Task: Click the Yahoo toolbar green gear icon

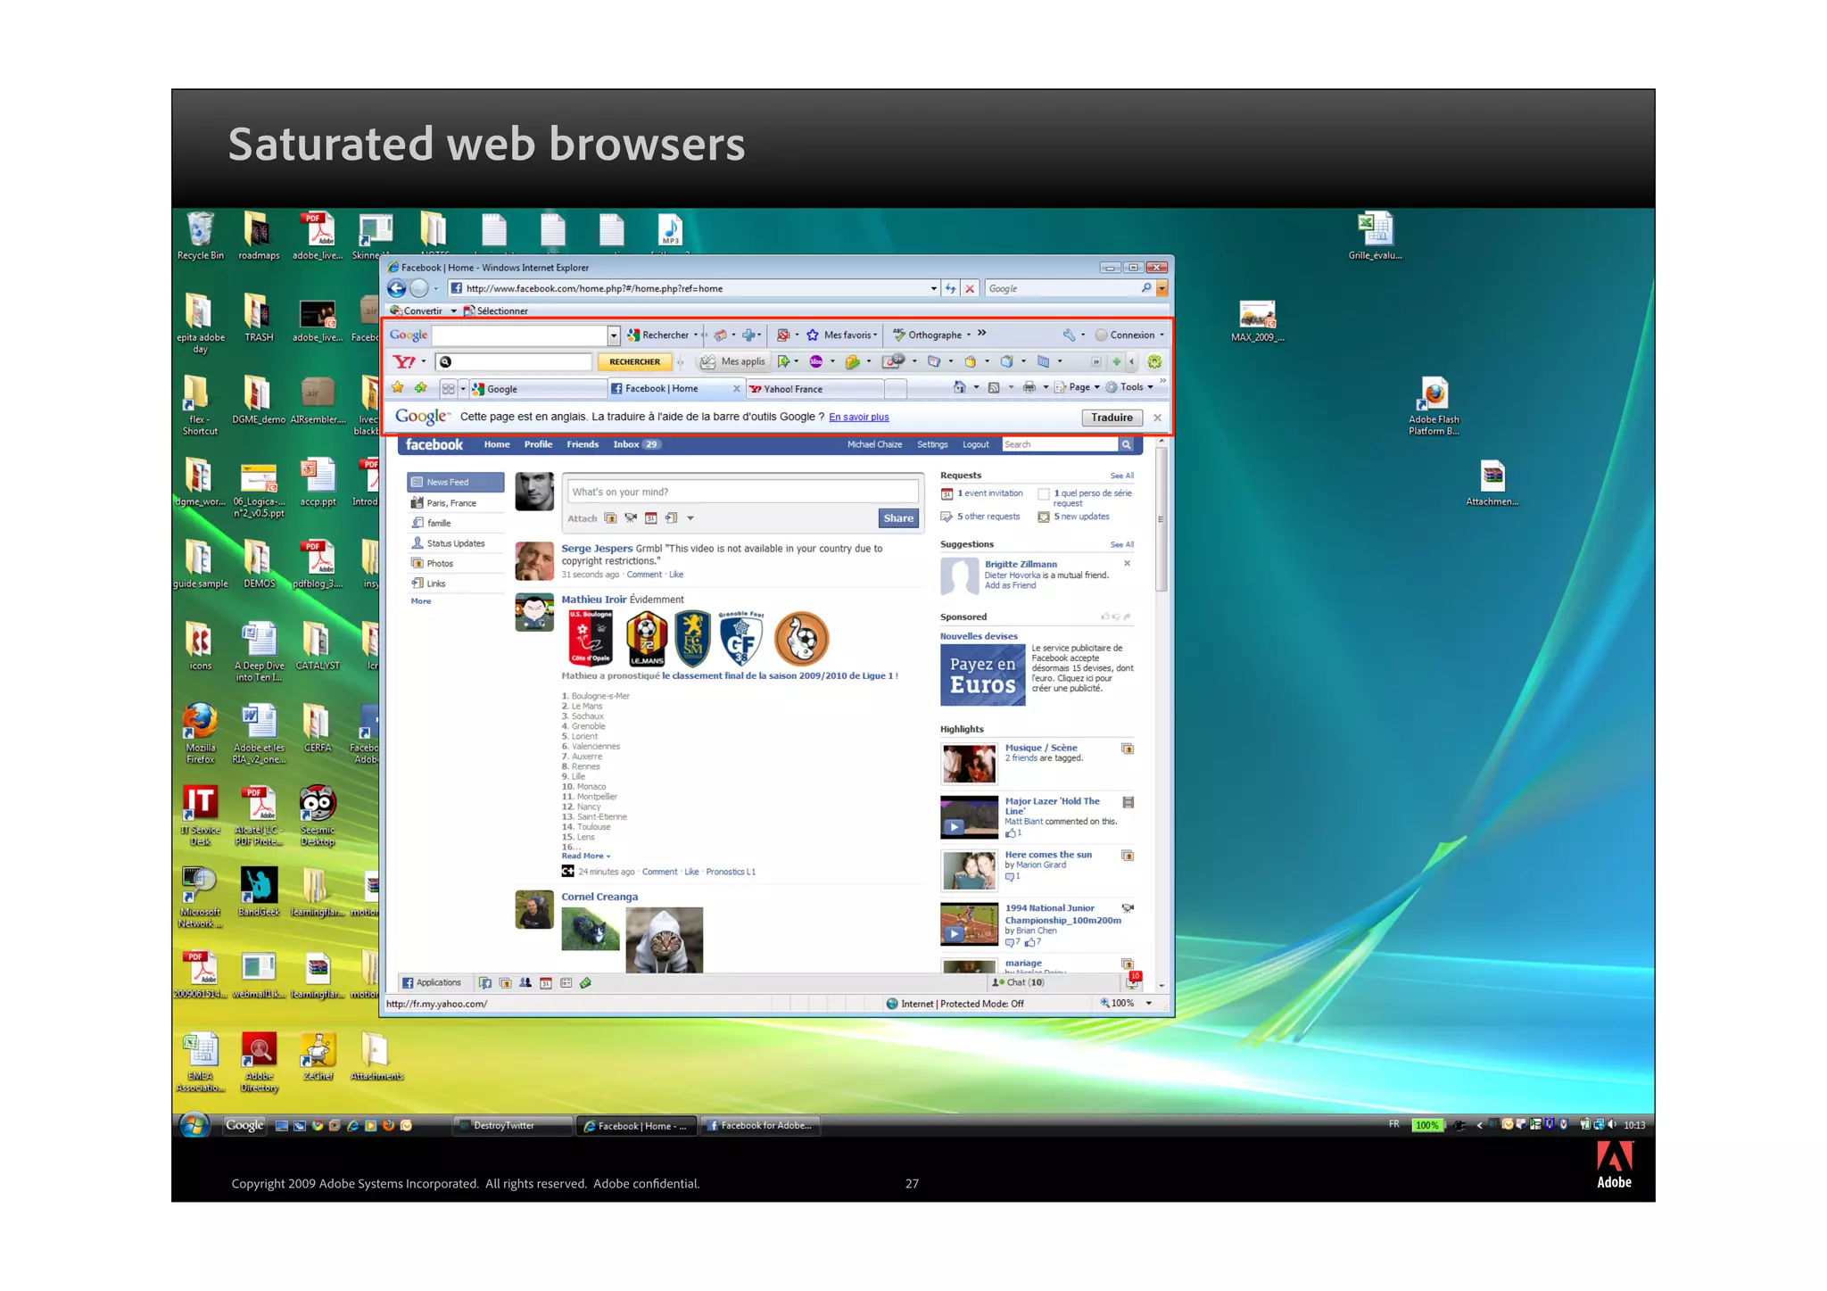Action: 1154,361
